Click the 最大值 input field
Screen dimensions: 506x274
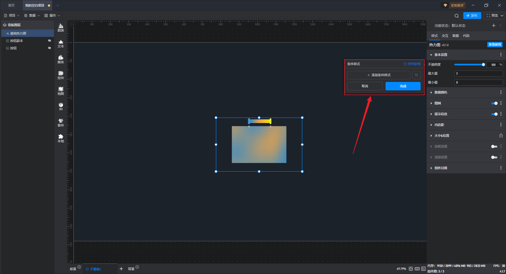point(479,74)
